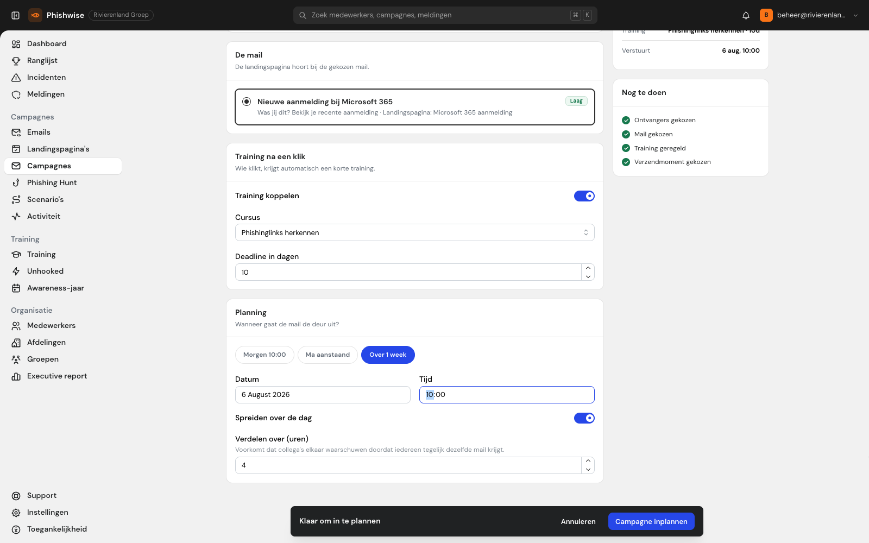Open Phishing Hunt section

63,183
